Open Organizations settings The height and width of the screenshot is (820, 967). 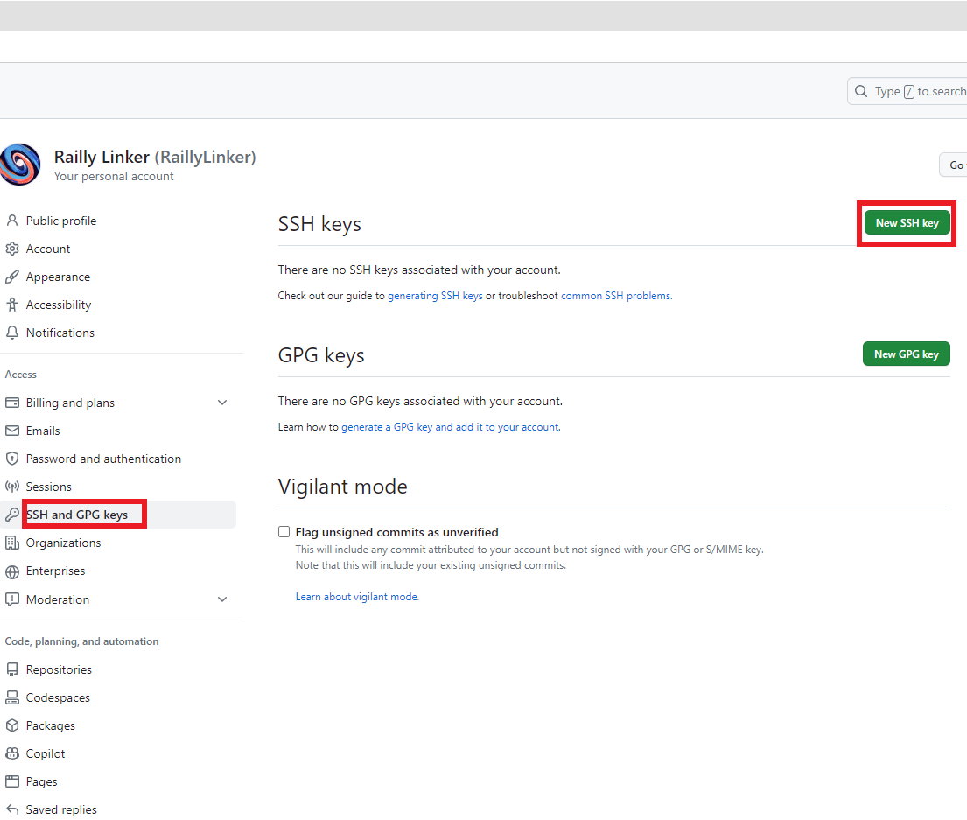[64, 543]
